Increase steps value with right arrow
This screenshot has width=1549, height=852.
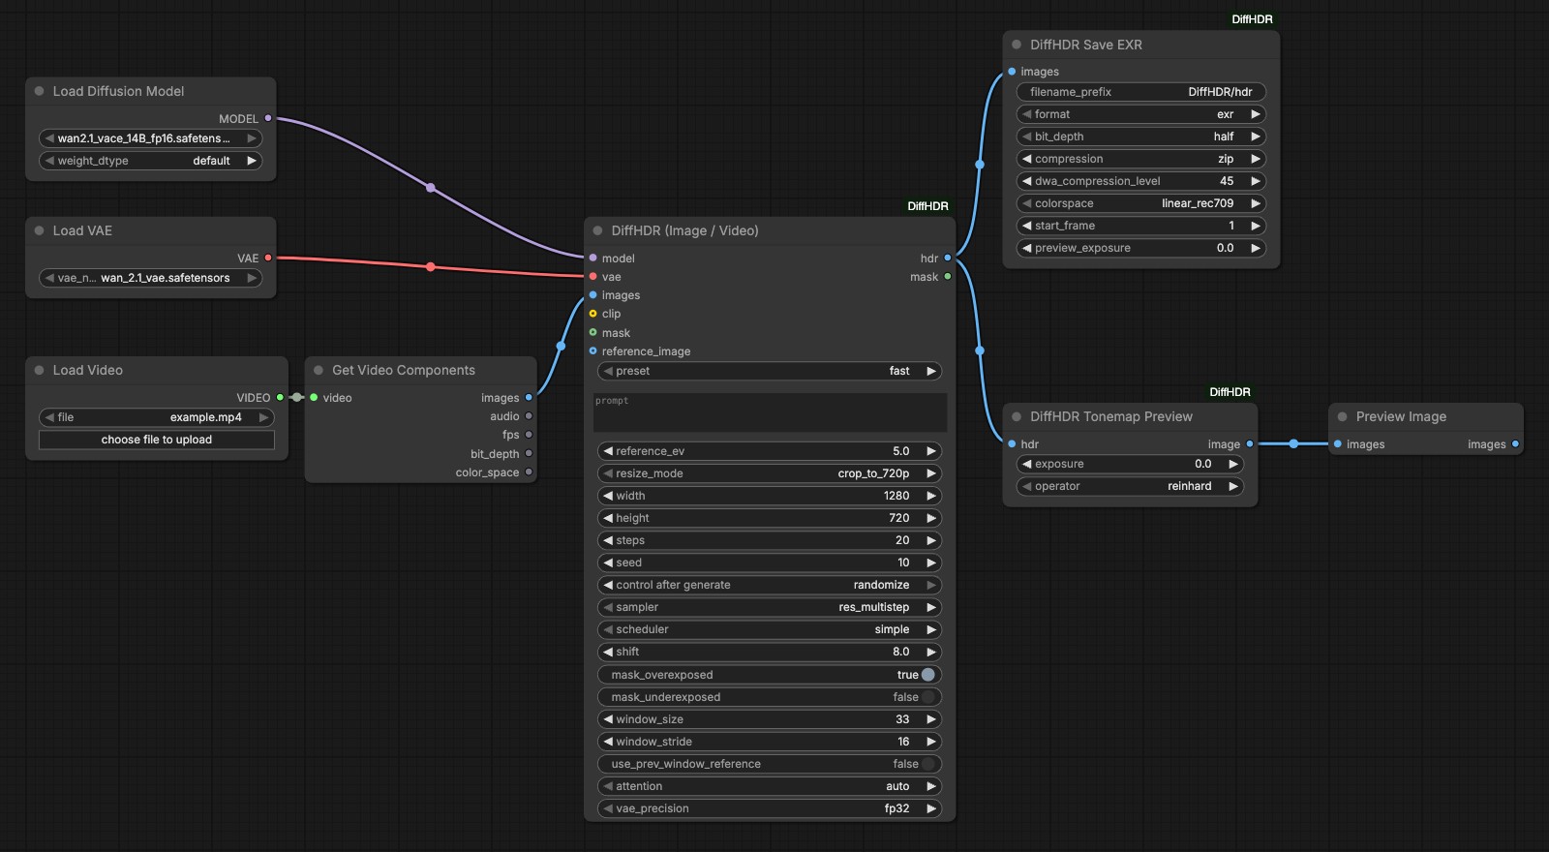point(931,540)
